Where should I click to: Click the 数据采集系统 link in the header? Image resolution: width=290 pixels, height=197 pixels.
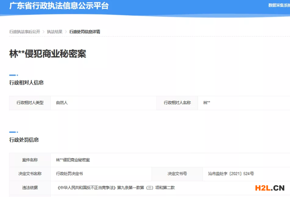(x=279, y=5)
